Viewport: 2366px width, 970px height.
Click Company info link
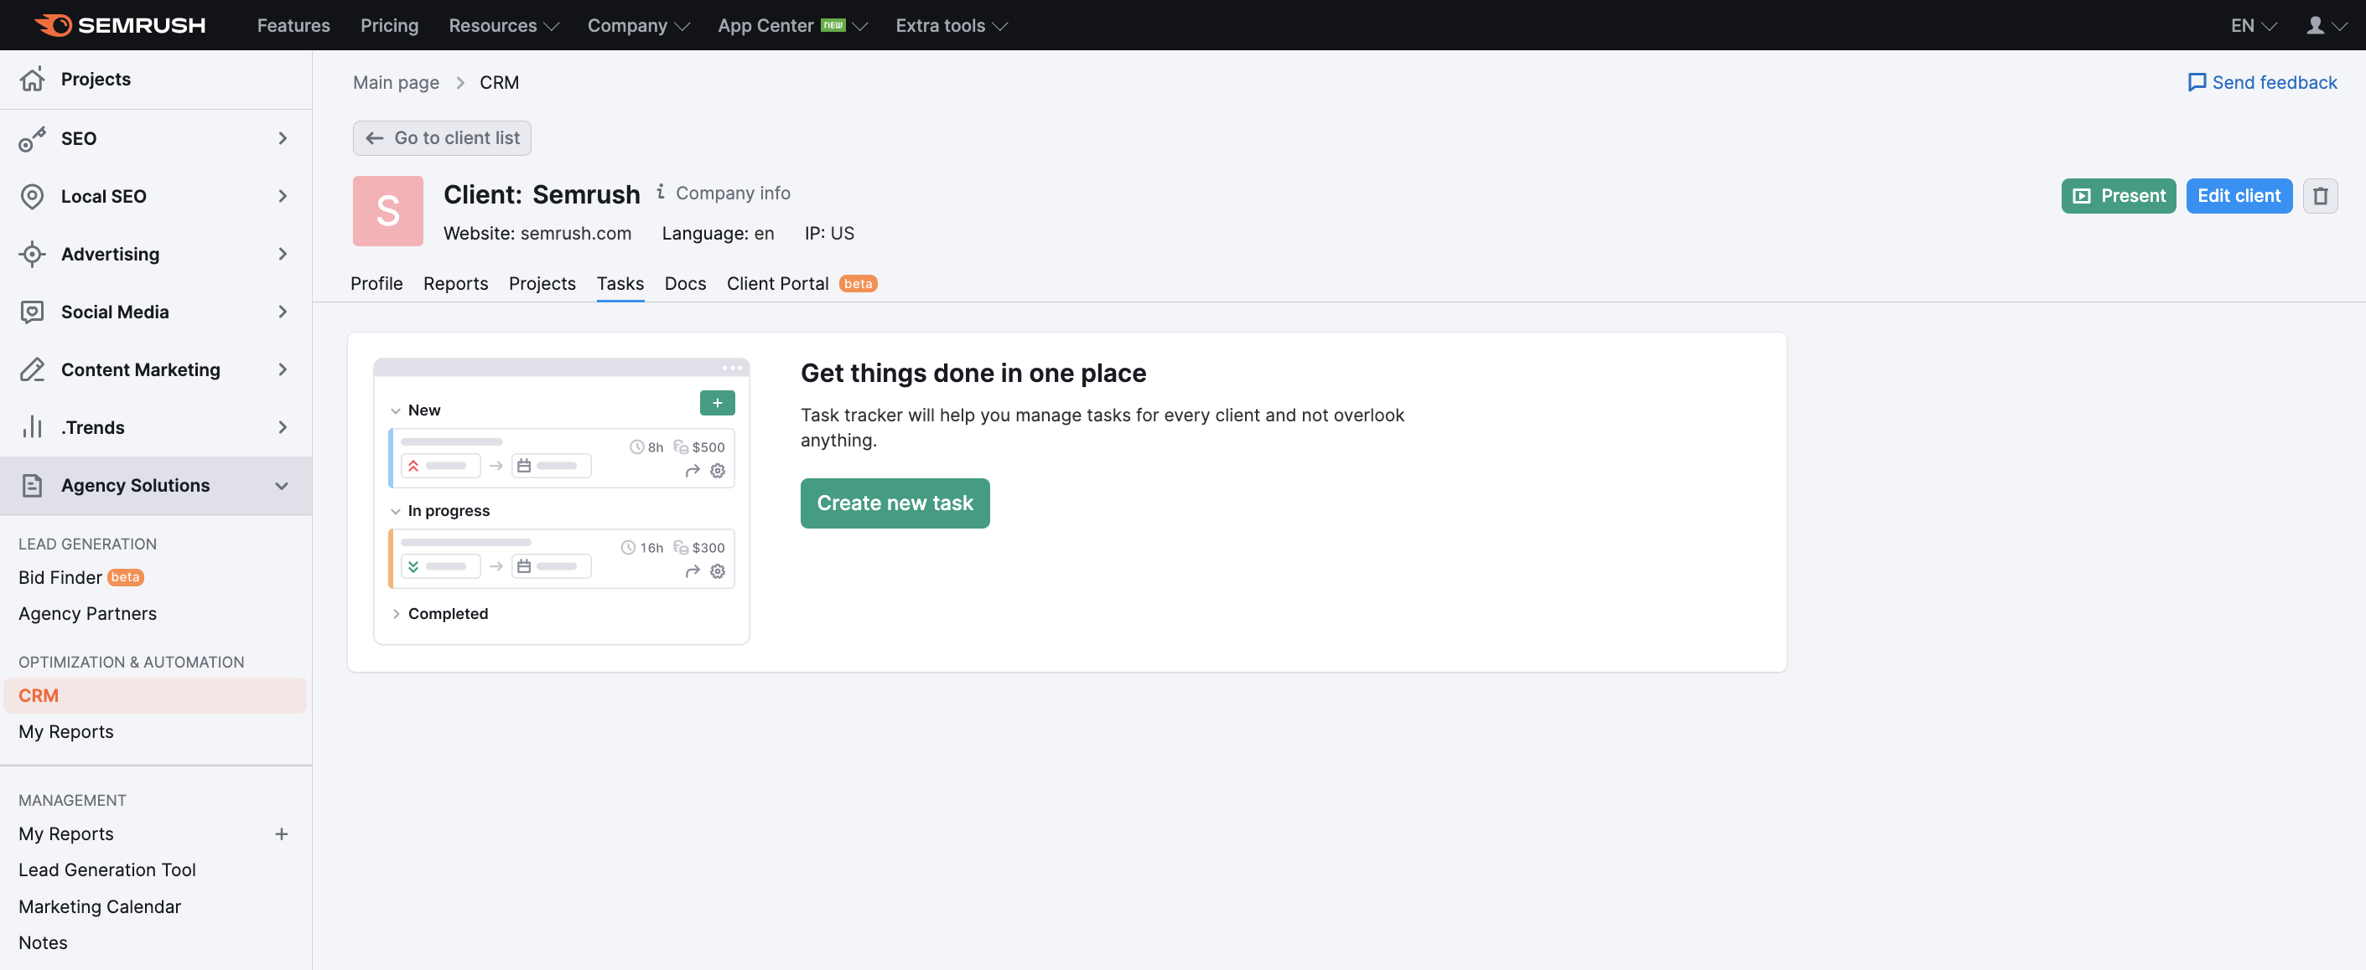pyautogui.click(x=733, y=193)
